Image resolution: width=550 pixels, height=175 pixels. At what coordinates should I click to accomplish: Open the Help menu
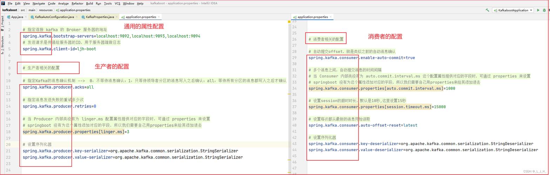140,3
